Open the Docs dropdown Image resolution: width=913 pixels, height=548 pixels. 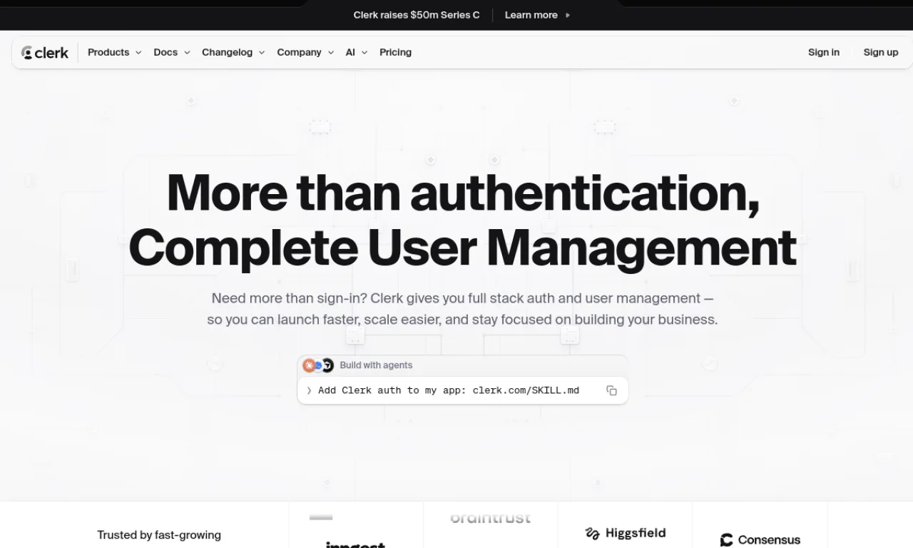coord(172,52)
